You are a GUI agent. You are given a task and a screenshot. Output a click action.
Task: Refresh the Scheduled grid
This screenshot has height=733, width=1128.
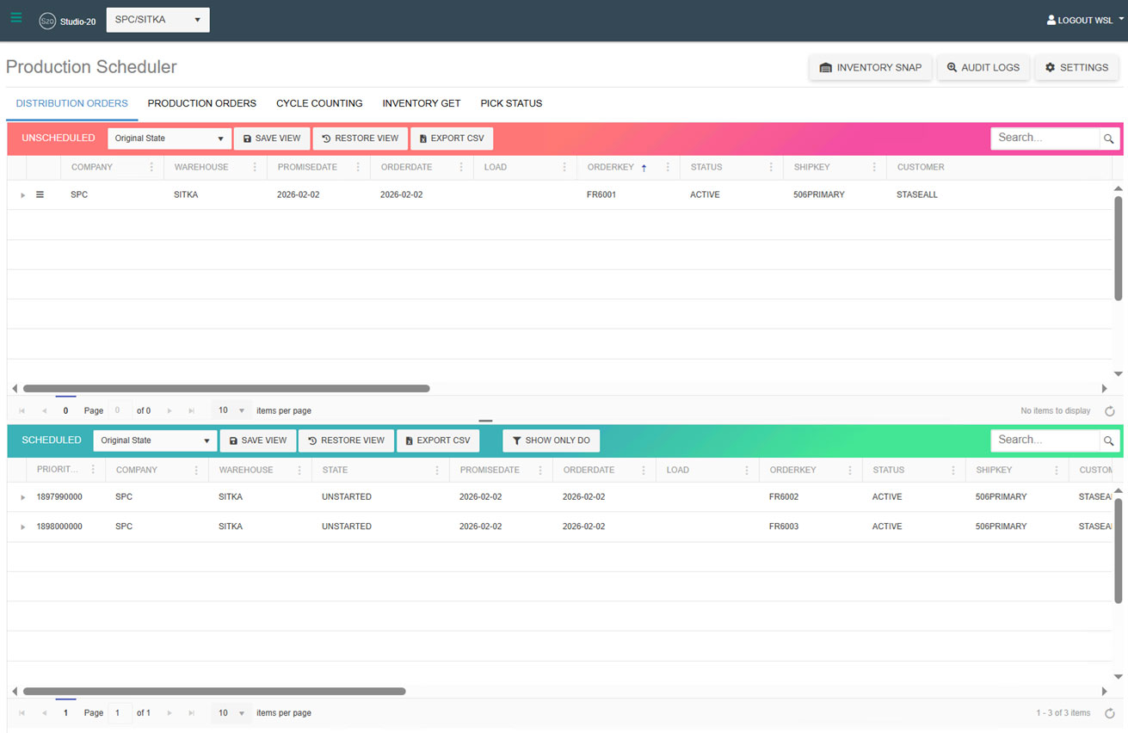[x=1109, y=713]
